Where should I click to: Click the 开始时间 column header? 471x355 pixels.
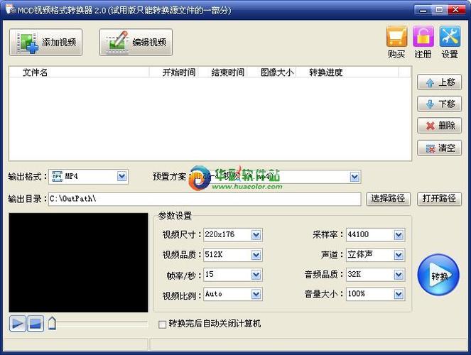pos(173,72)
